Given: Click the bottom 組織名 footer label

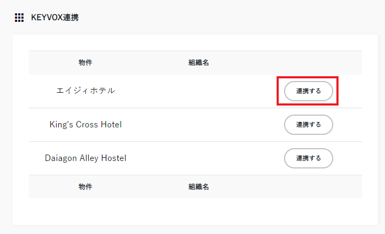Looking at the screenshot, I should click(199, 187).
